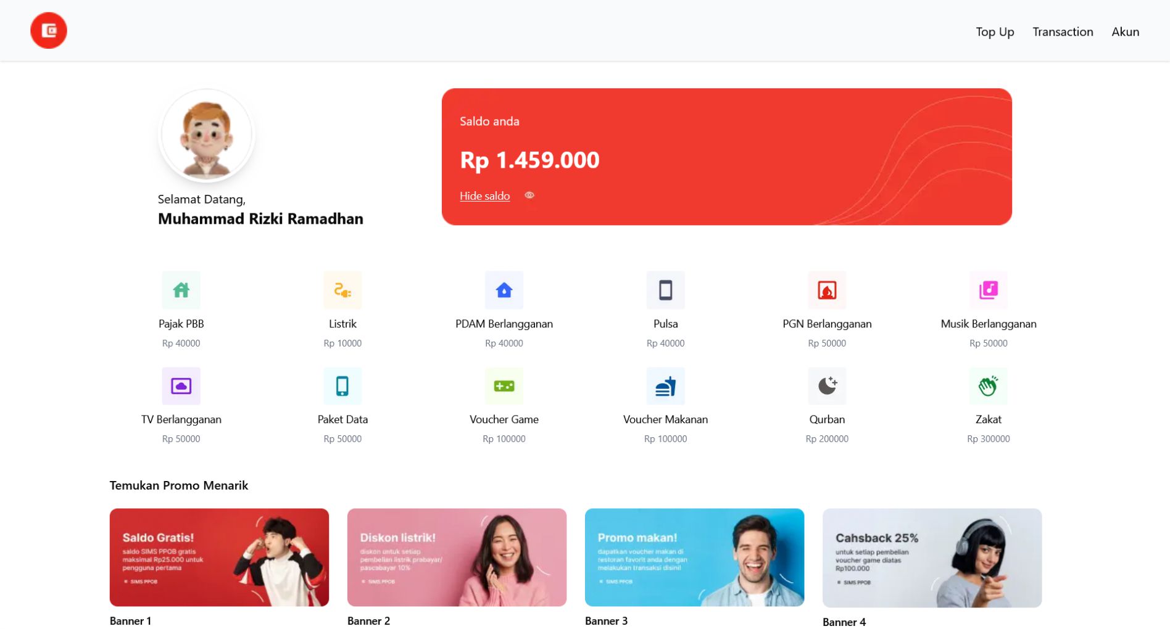Image resolution: width=1170 pixels, height=629 pixels.
Task: Toggle the saldo eye visibility icon
Action: (x=529, y=195)
